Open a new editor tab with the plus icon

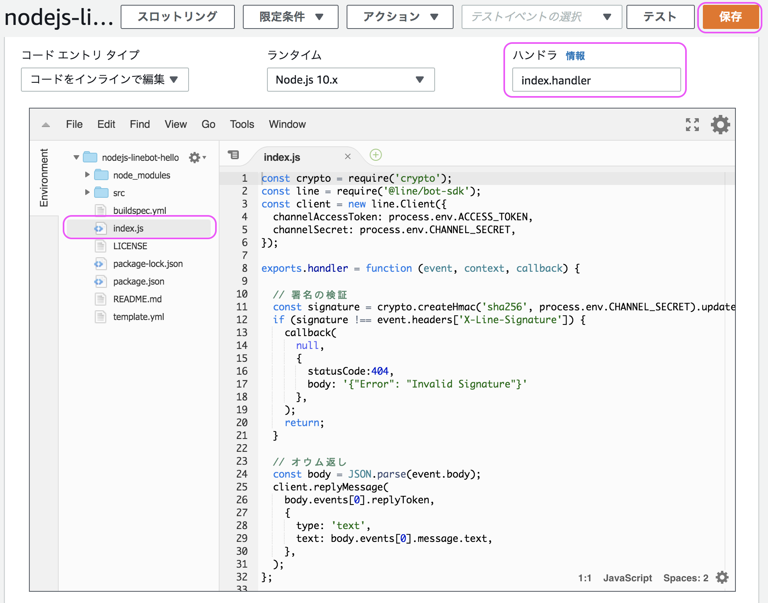[x=375, y=155]
